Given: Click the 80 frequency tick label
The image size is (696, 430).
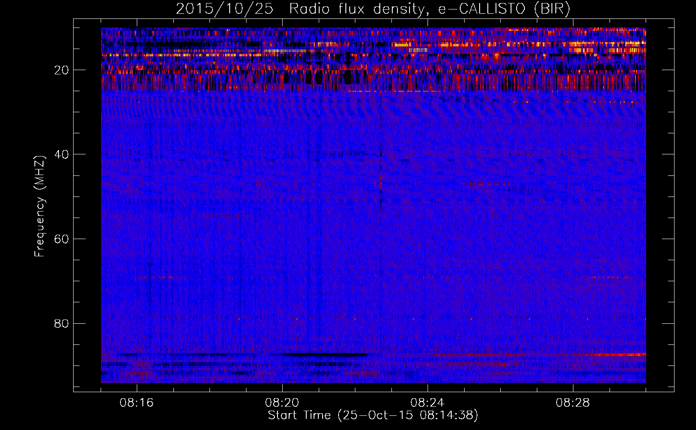Looking at the screenshot, I should click(x=62, y=323).
